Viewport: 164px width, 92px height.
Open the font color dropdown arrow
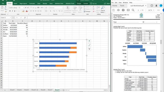[28, 11]
